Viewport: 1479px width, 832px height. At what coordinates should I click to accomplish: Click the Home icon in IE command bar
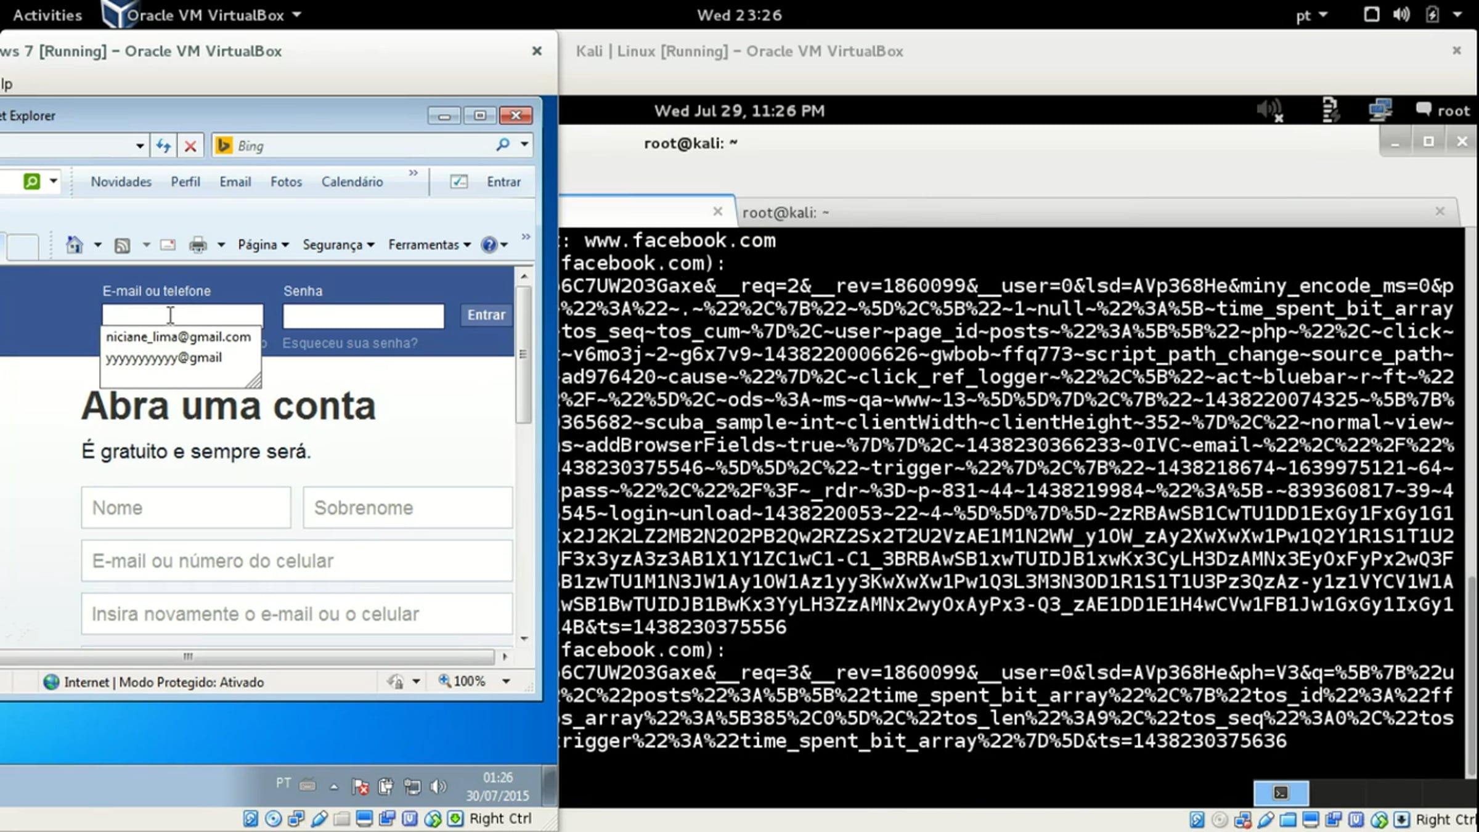click(75, 245)
